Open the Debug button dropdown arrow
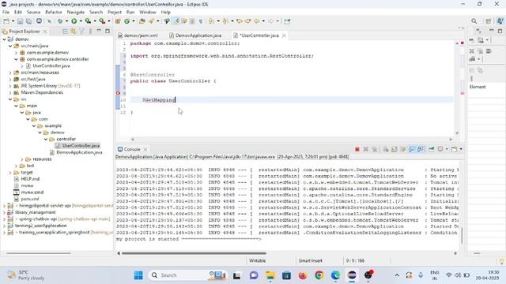 (x=66, y=21)
